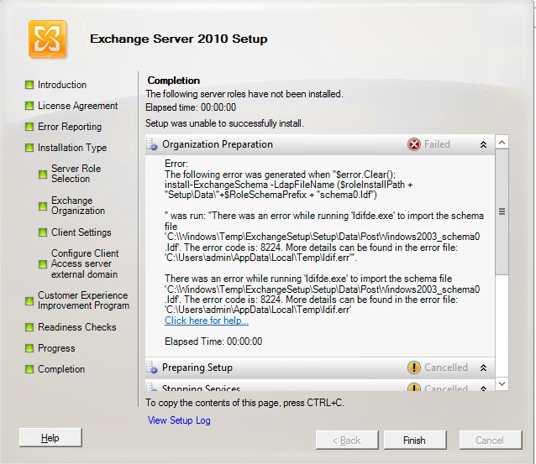Click 'Setup was unable to successfully install' text

[x=224, y=123]
